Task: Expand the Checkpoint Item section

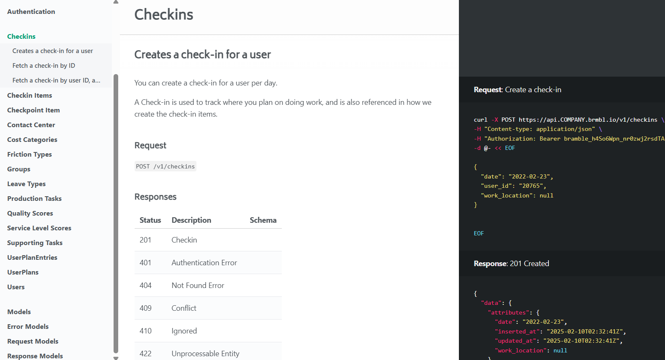Action: (x=34, y=110)
